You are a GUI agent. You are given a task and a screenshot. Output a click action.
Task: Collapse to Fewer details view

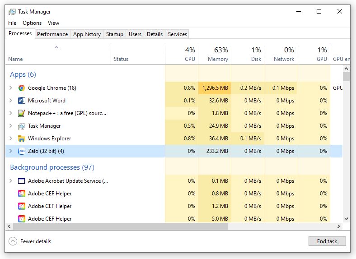point(30,241)
